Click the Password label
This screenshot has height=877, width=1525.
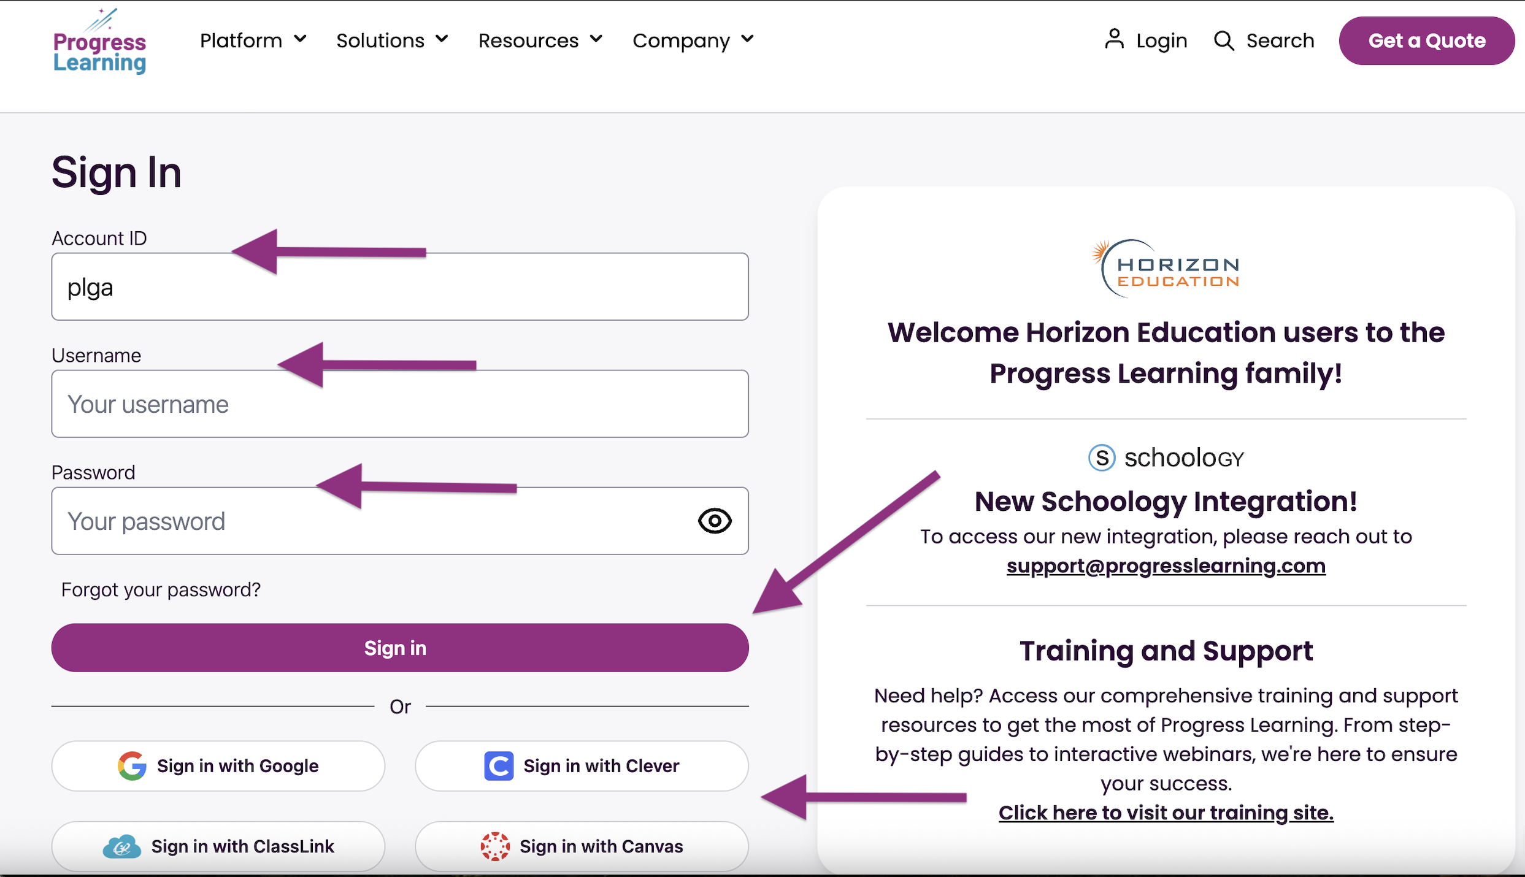(93, 472)
